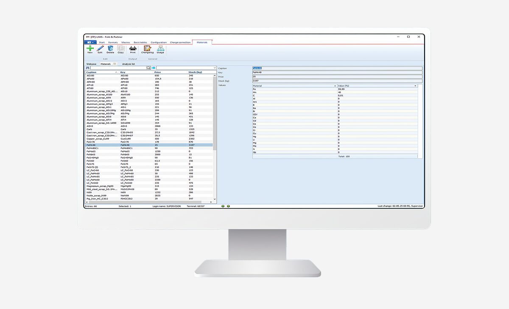Screen dimensions: 509x309
Task: Click the magnifier search icon
Action: pyautogui.click(x=148, y=68)
